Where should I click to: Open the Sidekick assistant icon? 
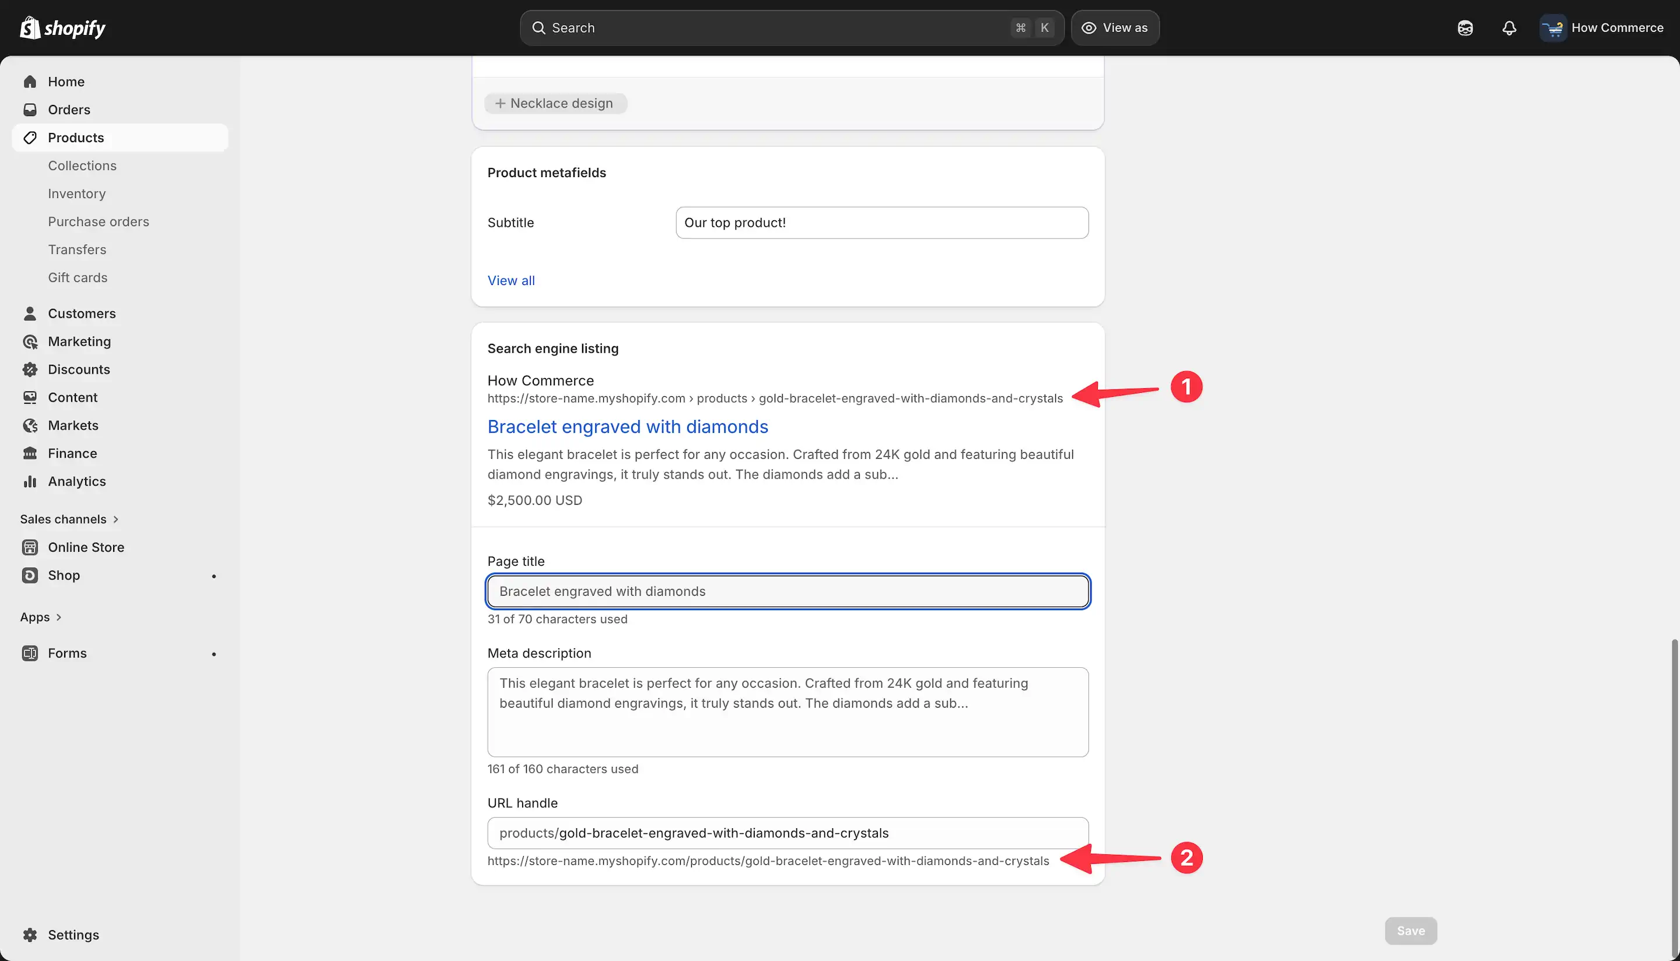click(1465, 28)
